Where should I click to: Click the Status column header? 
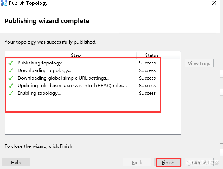coord(152,55)
